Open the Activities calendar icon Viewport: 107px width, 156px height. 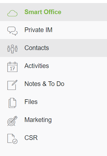point(12,67)
